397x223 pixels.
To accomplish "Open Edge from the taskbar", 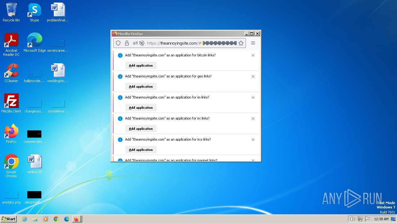I will [67, 219].
